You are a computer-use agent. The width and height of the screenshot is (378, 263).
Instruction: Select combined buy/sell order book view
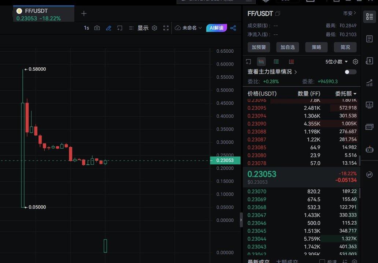click(261, 62)
